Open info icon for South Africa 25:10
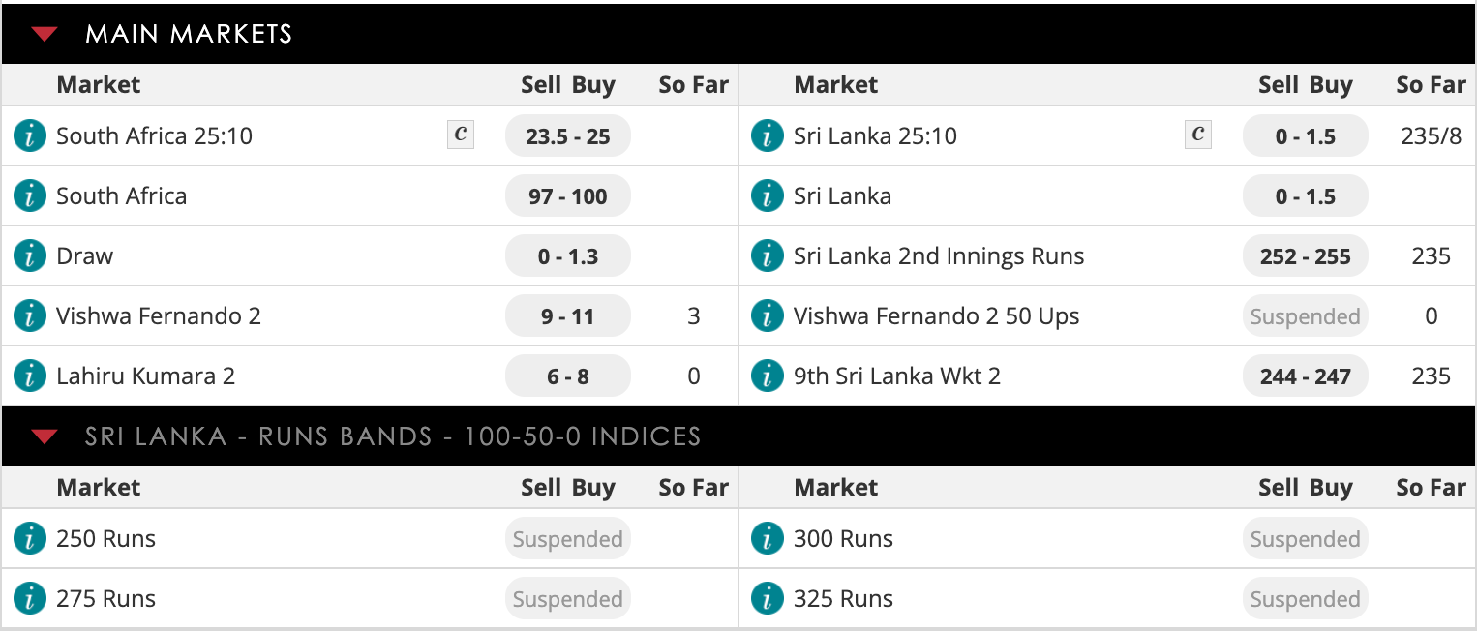 (x=30, y=135)
